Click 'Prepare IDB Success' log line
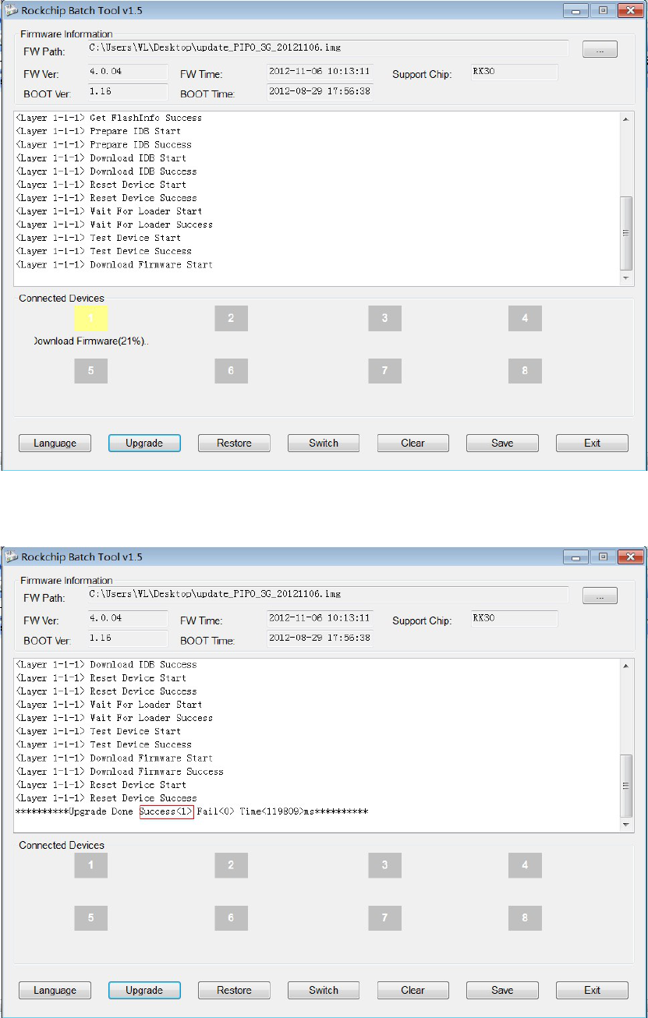 pyautogui.click(x=104, y=144)
